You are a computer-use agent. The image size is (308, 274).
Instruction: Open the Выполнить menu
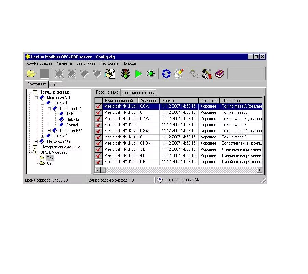tap(86, 63)
